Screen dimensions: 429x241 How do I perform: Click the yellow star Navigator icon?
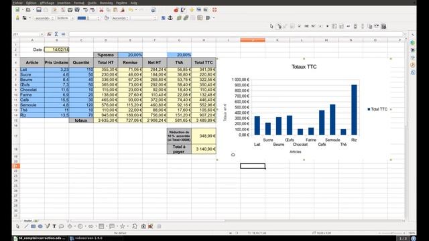click(x=192, y=10)
